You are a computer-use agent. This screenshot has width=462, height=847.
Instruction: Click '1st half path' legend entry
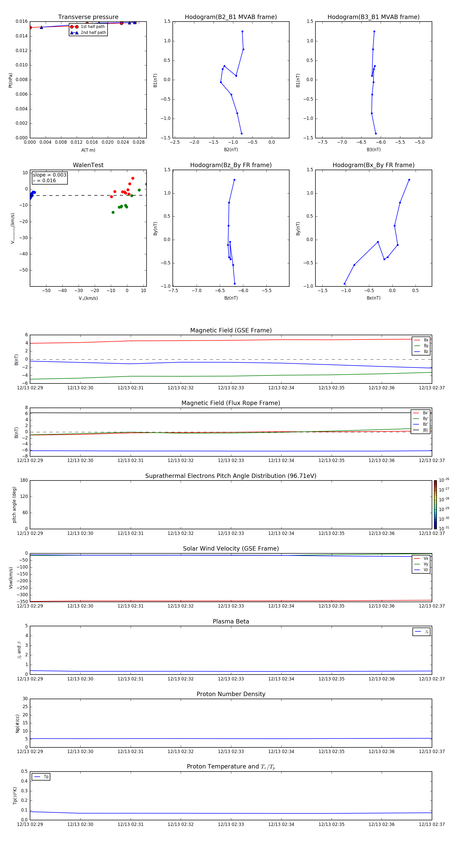click(x=88, y=27)
